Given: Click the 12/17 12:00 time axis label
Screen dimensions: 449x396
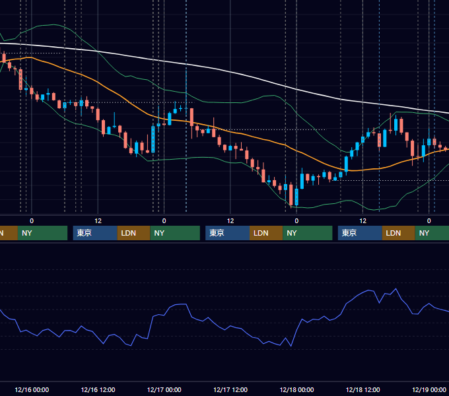Looking at the screenshot, I should (230, 389).
